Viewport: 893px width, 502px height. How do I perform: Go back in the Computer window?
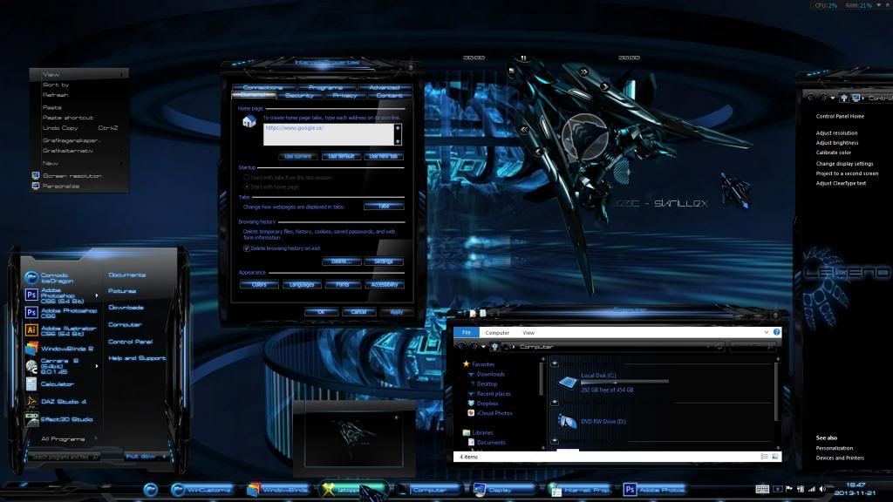click(x=462, y=346)
